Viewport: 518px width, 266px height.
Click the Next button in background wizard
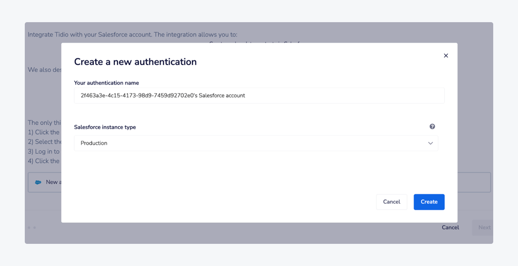(482, 228)
